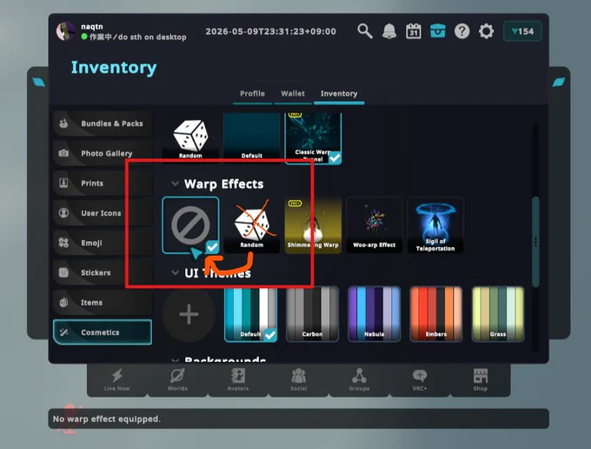Choose the Nebula UI theme swatch
Image resolution: width=591 pixels, height=449 pixels.
375,314
